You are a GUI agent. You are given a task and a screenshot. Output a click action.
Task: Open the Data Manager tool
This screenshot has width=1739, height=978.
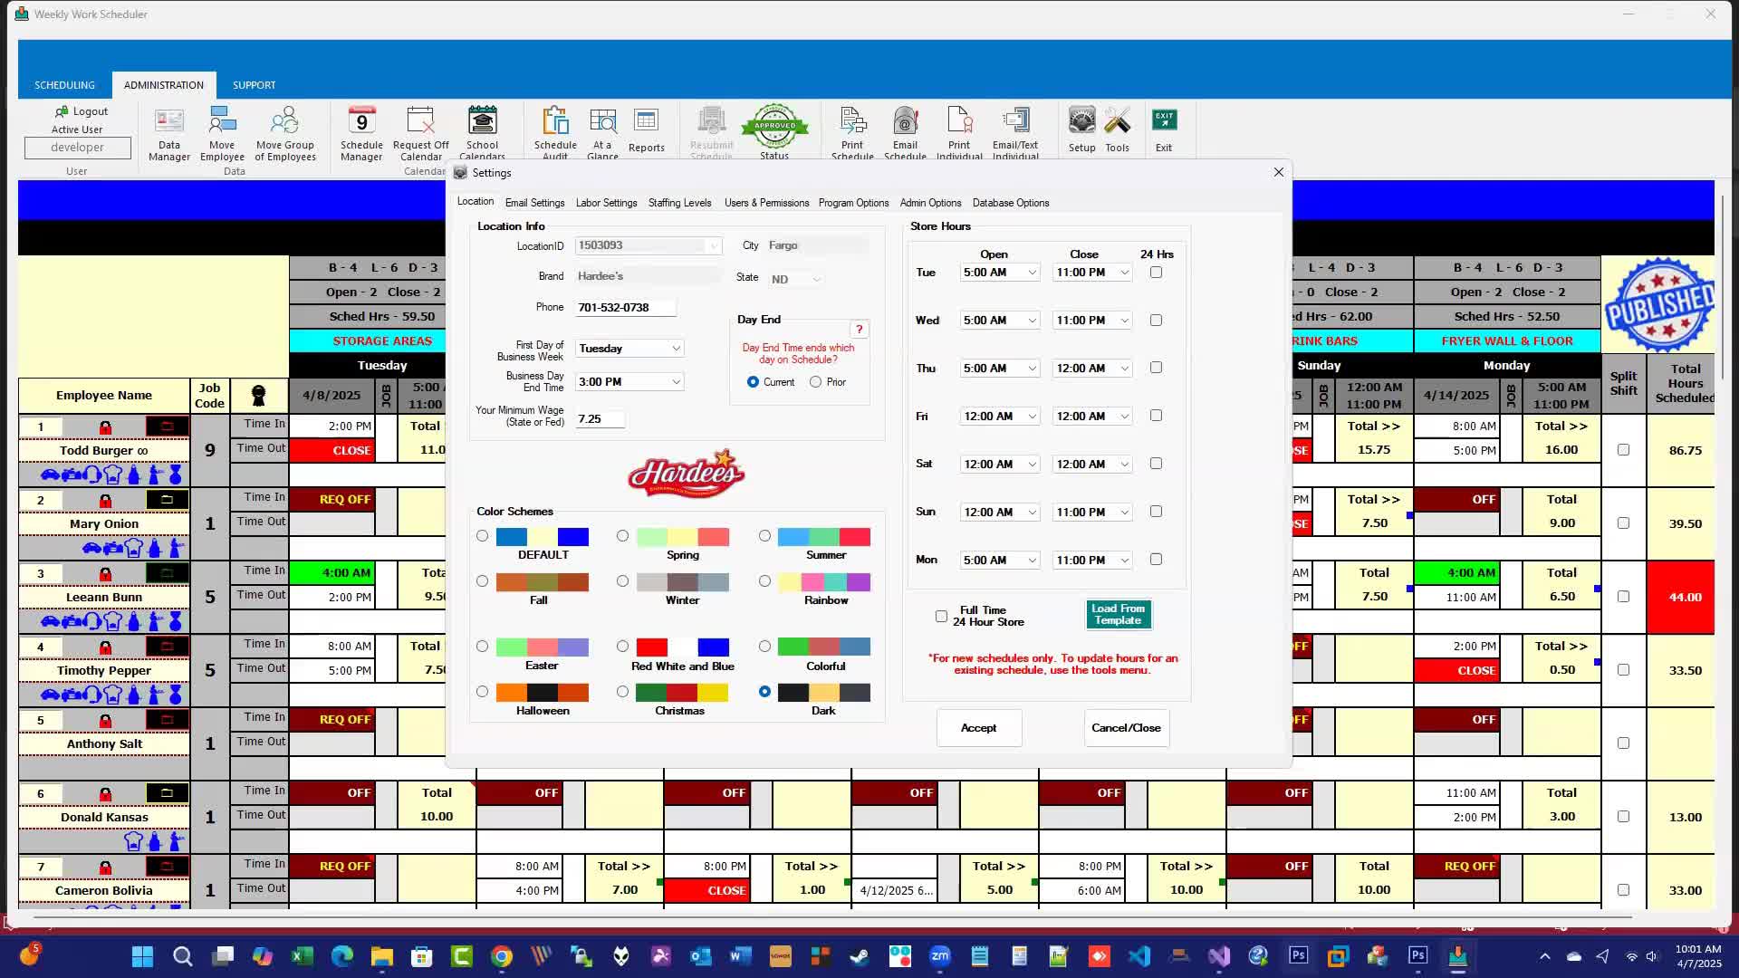(169, 134)
